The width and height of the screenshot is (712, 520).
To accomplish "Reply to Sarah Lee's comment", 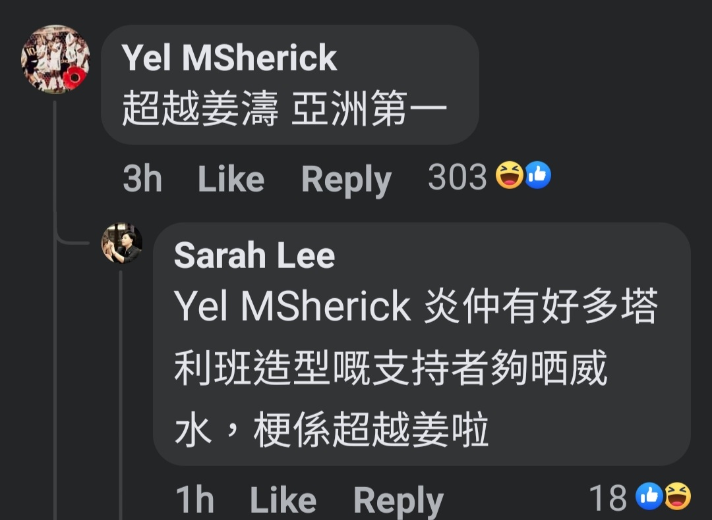I will tap(398, 501).
